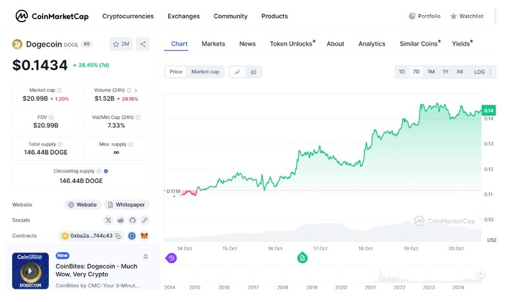Click the 28.45% (7d) change label

click(91, 65)
